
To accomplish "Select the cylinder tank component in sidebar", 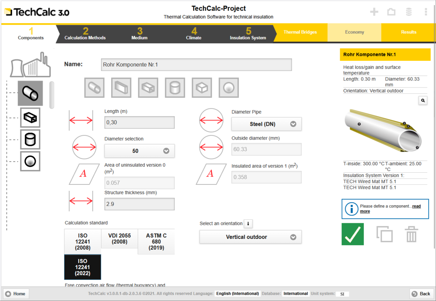I will click(30, 139).
